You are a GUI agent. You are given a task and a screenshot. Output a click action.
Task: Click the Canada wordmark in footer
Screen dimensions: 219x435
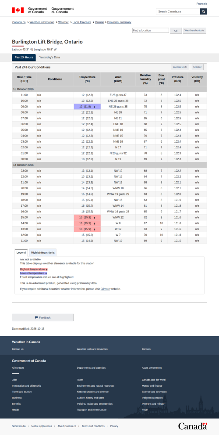click(192, 426)
